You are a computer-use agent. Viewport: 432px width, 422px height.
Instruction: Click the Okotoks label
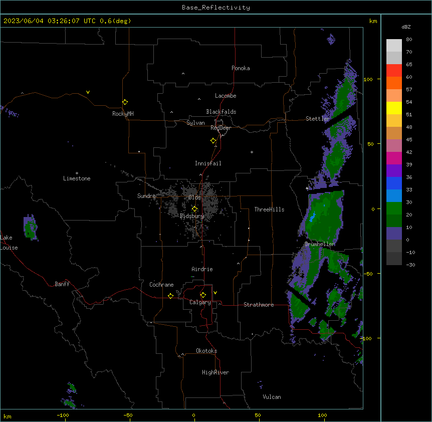(206, 351)
